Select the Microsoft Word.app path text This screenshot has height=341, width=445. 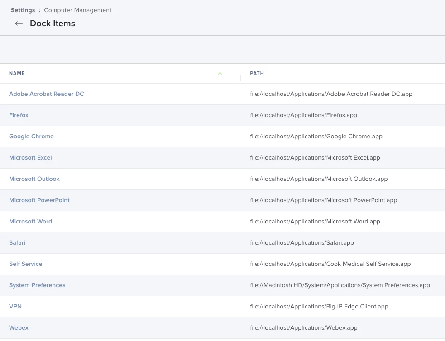(x=315, y=222)
